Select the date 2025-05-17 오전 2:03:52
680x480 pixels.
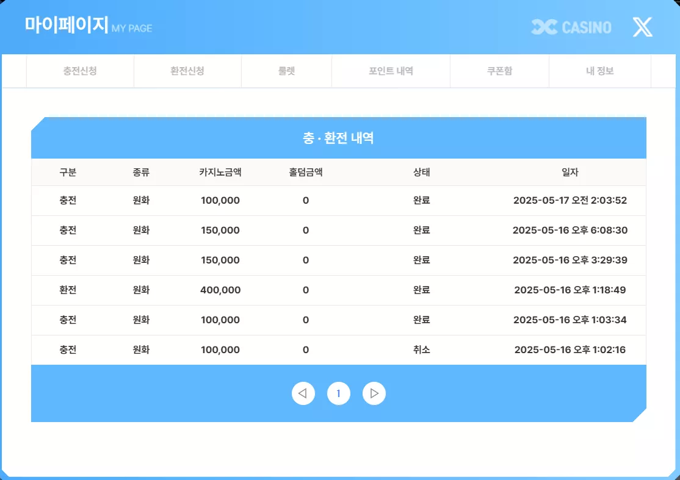[x=570, y=201]
